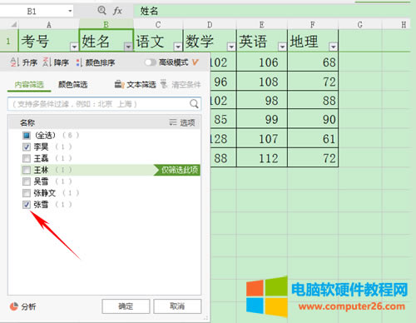Click the fx insert function icon
416x323 pixels.
[117, 11]
